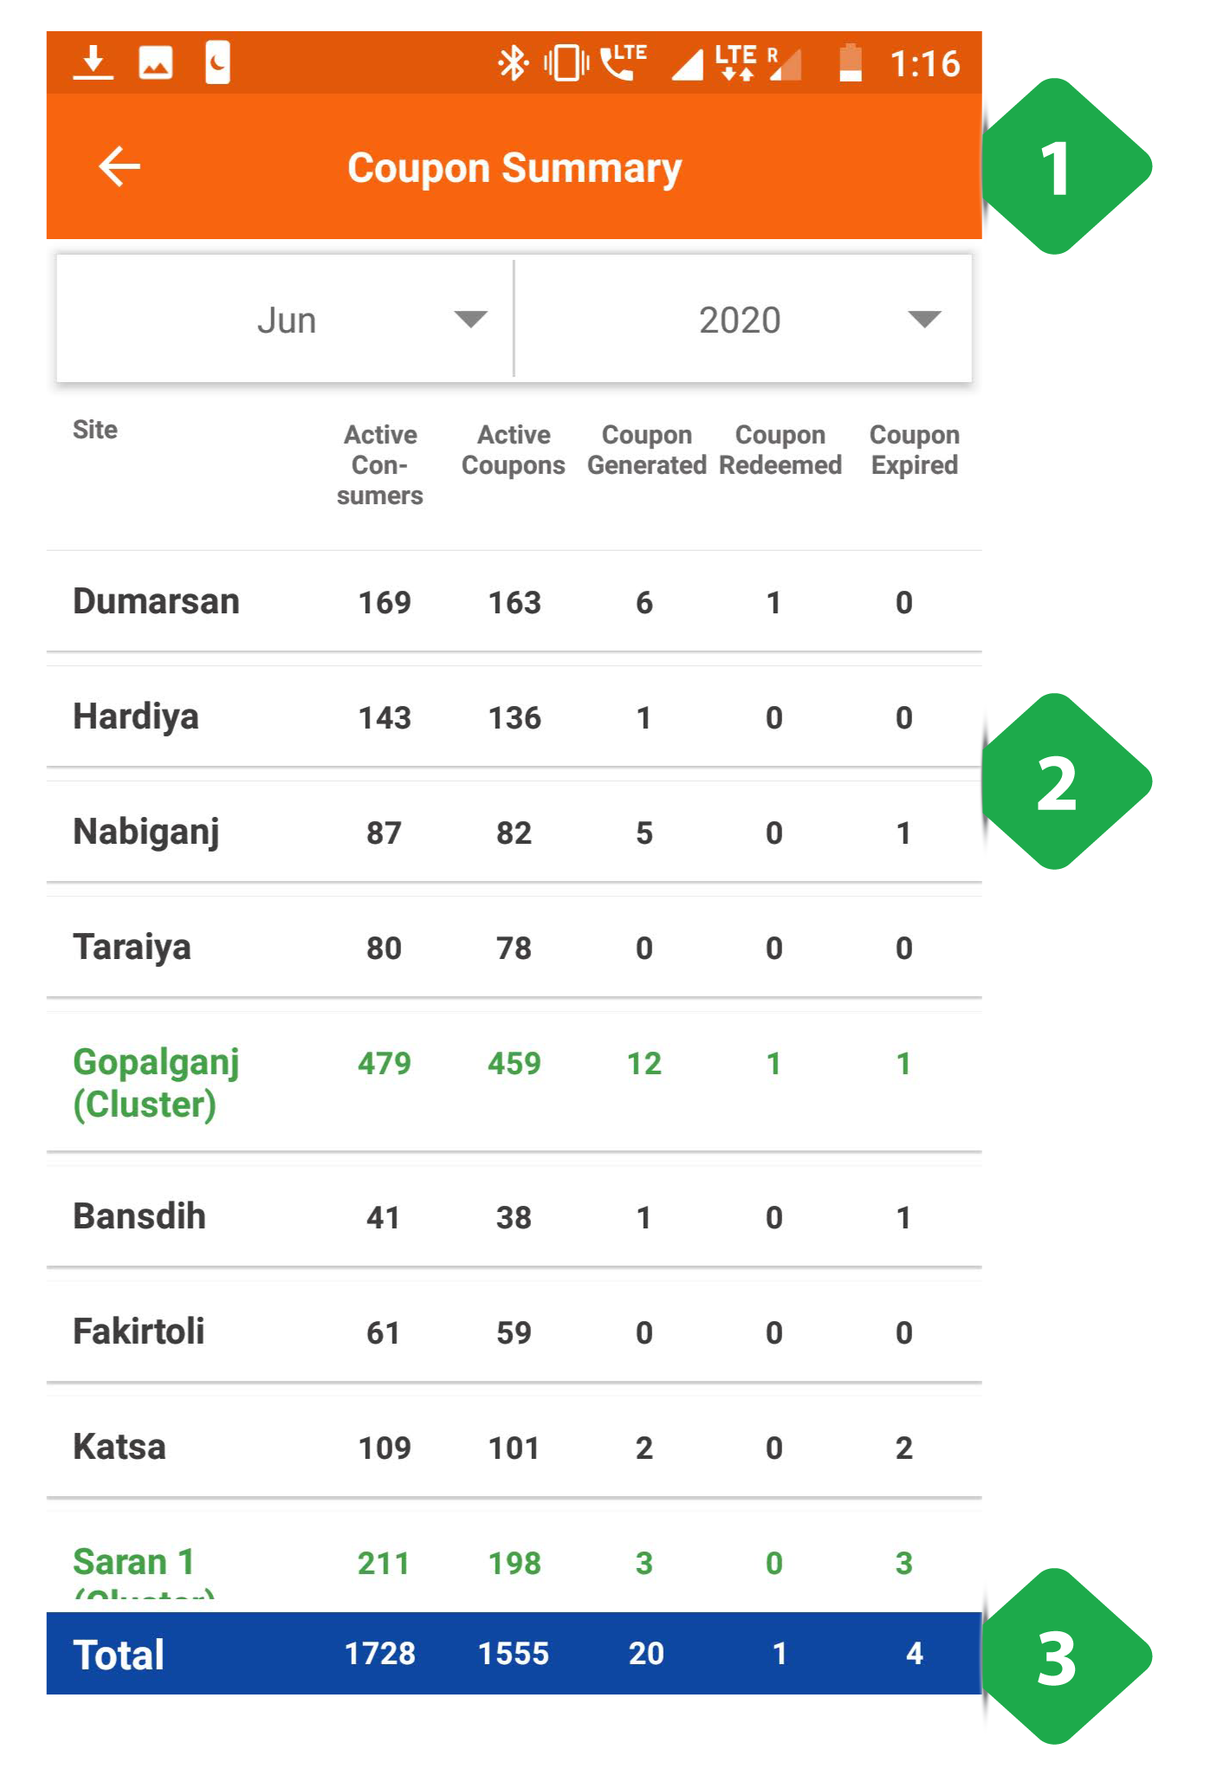Viewport: 1217px width, 1769px height.
Task: Open the Hardiya site row
Action: click(x=514, y=716)
